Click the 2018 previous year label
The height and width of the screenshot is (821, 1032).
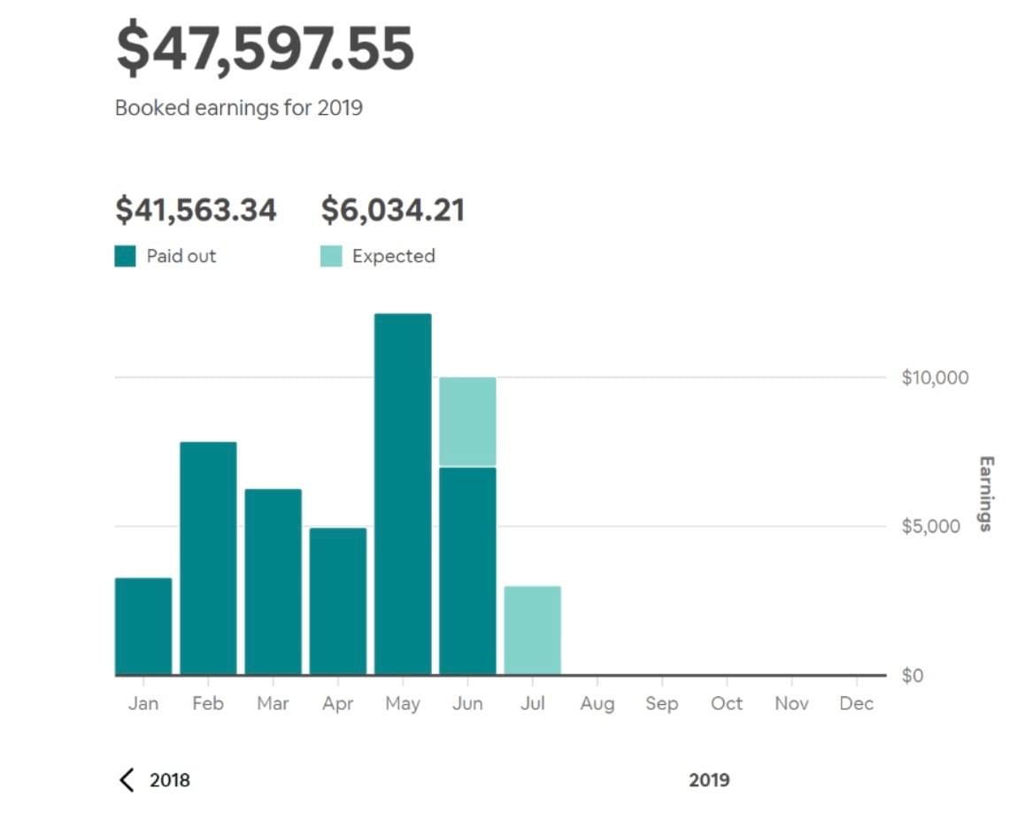click(170, 780)
